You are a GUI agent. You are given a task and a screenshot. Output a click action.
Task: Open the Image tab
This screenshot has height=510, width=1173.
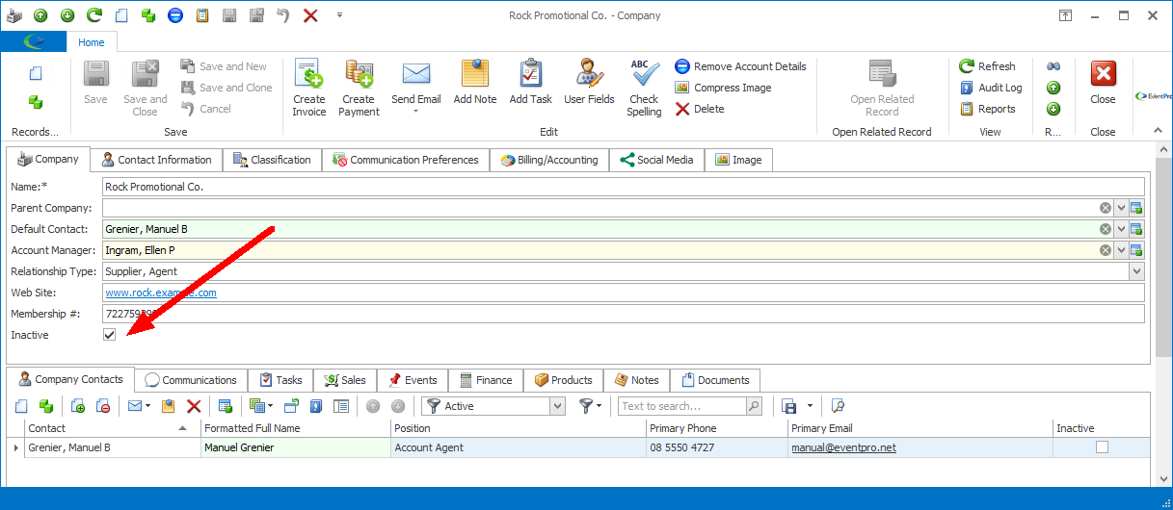[738, 160]
